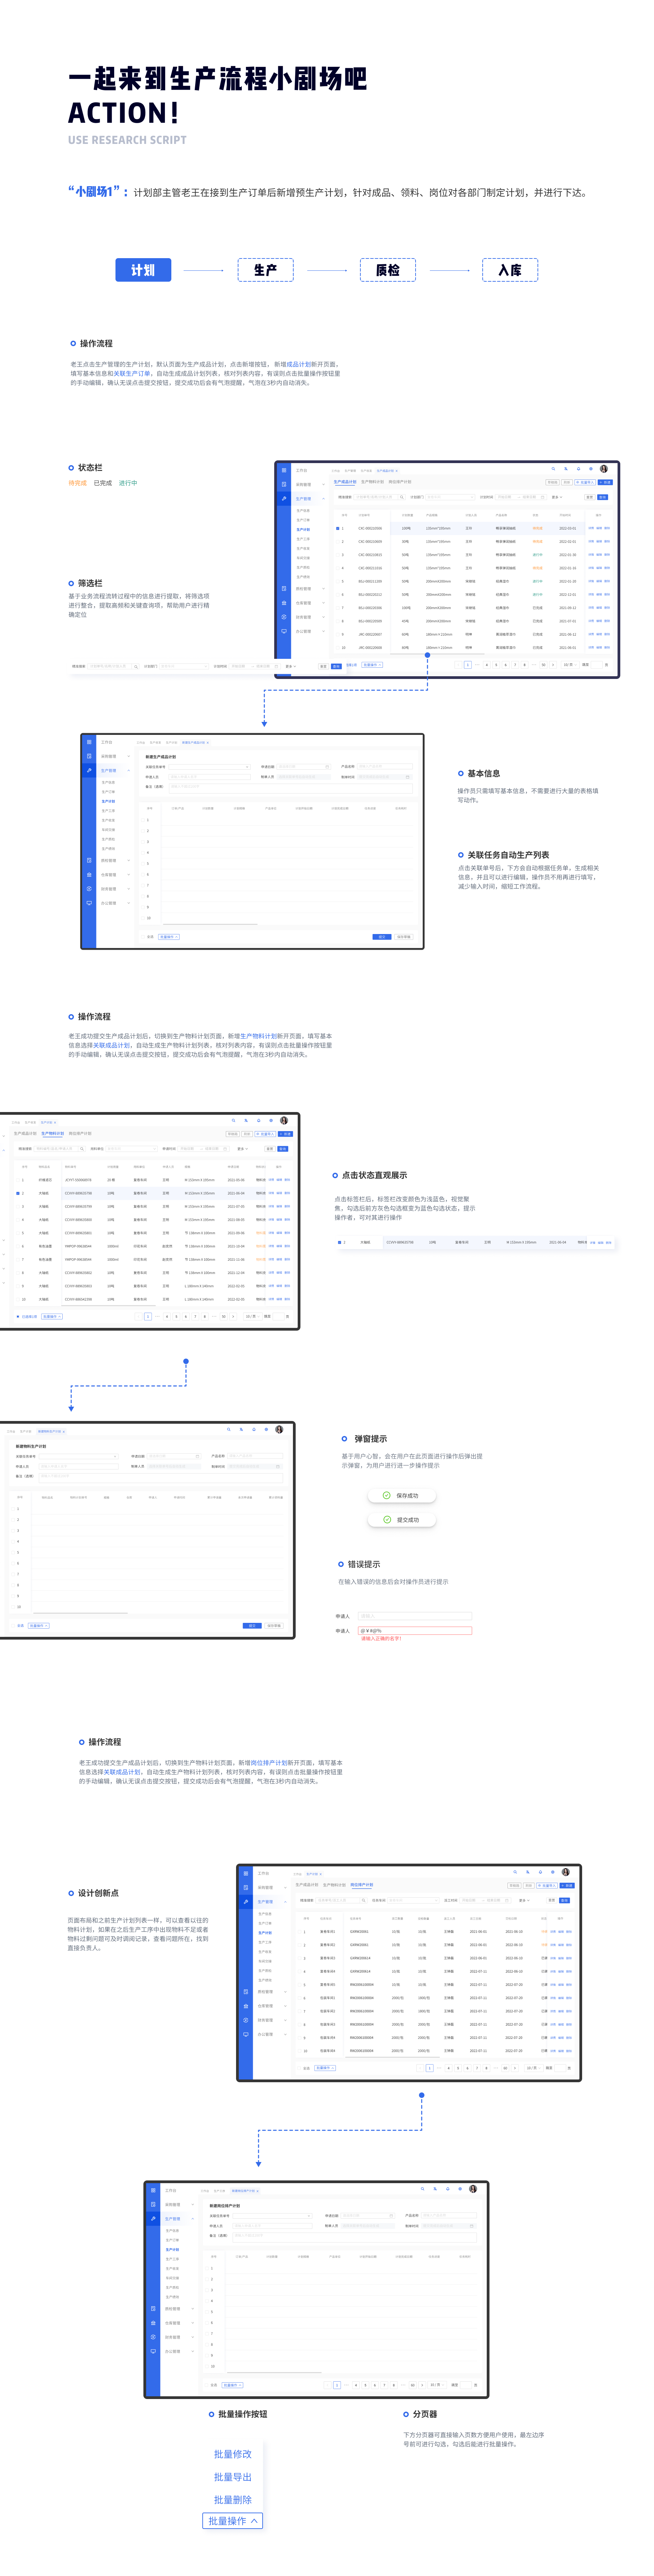Toggle 全选 checkbox in 新建岗位排产计划 window
This screenshot has width=654, height=2576.
pos(207,2385)
